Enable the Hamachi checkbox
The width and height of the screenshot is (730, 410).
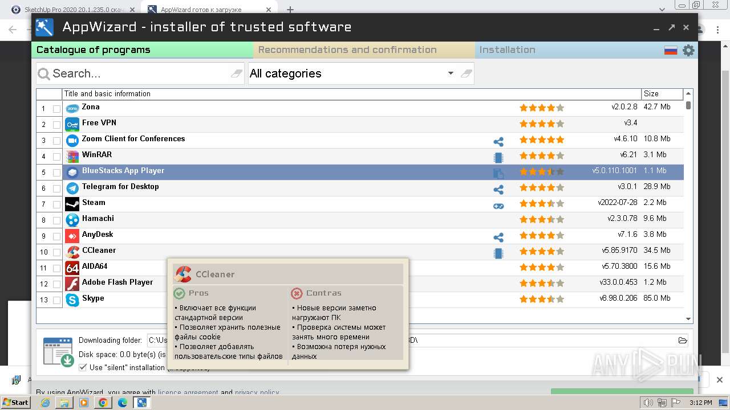tap(56, 220)
